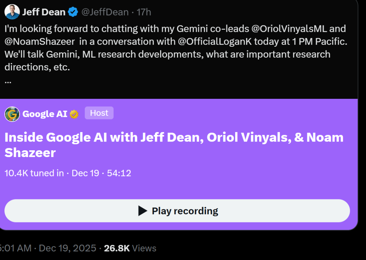Viewport: 366px width, 260px height.
Task: Click the play triangle icon
Action: point(143,211)
